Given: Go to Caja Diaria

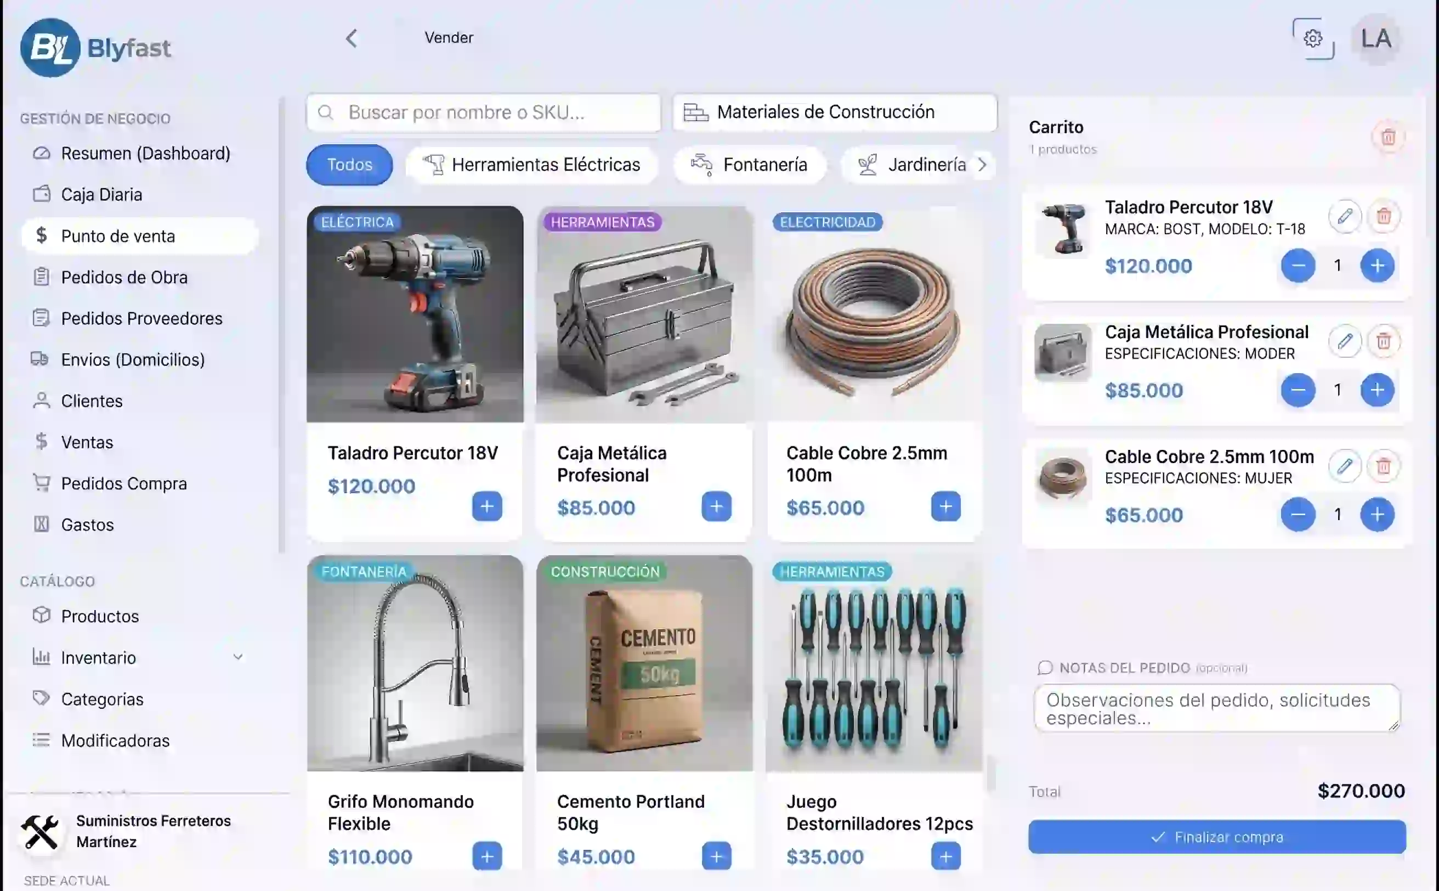Looking at the screenshot, I should tap(140, 194).
